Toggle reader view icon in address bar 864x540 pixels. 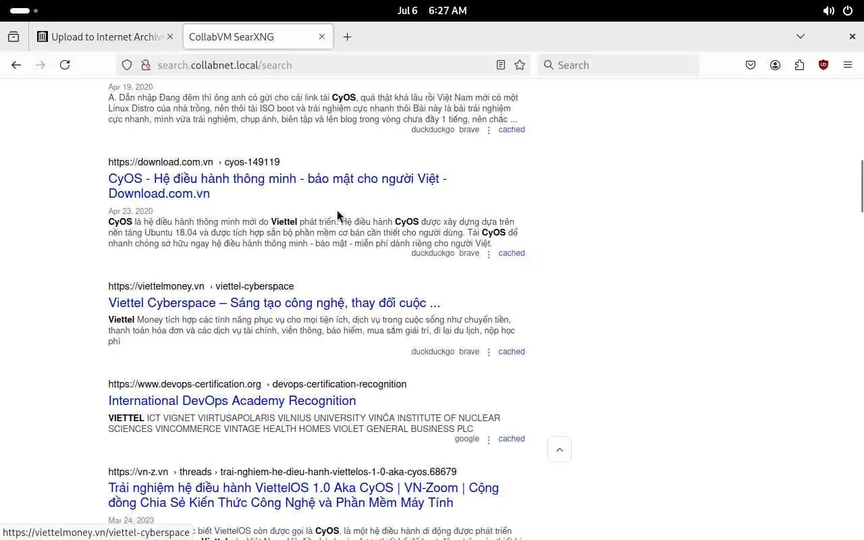click(x=501, y=65)
